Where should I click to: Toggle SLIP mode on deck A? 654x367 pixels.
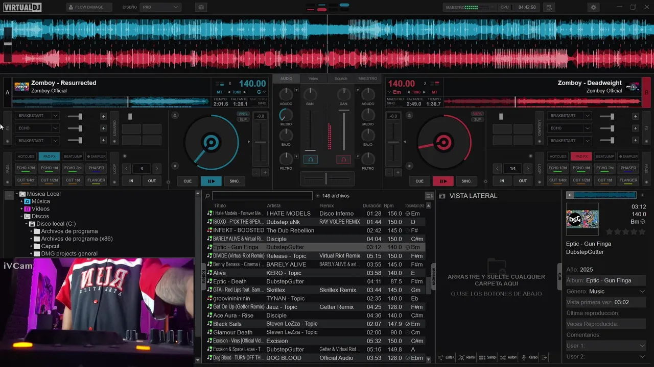(x=244, y=120)
